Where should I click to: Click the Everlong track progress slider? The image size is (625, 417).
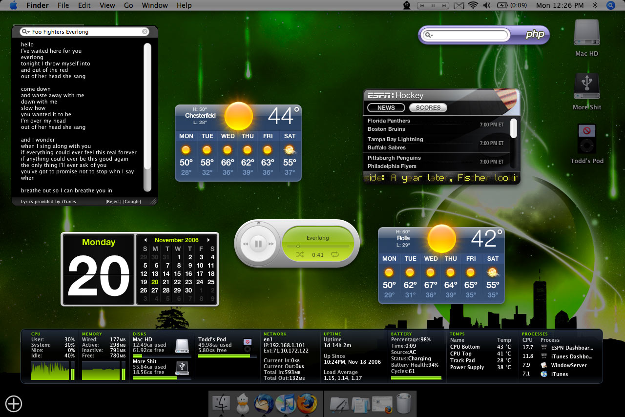click(x=317, y=246)
